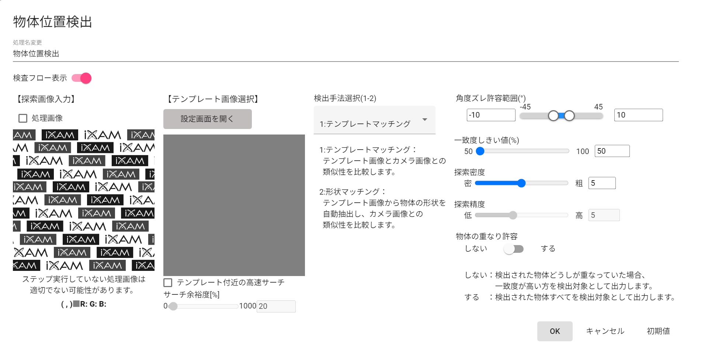The width and height of the screenshot is (708, 349).
Task: Click the 設定画面を開く button
Action: [x=207, y=119]
